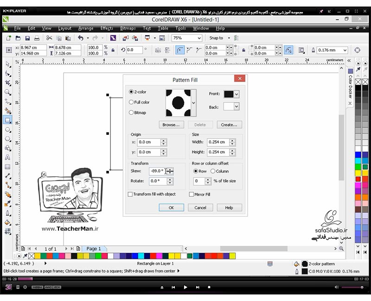371x301 pixels.
Task: Close the Pattern Fill dialog
Action: point(240,78)
